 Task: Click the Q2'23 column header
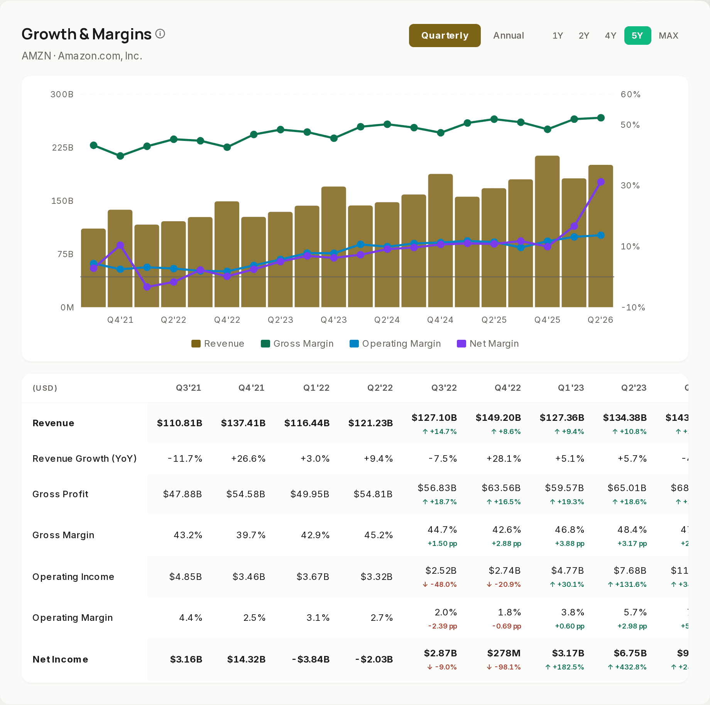point(634,388)
